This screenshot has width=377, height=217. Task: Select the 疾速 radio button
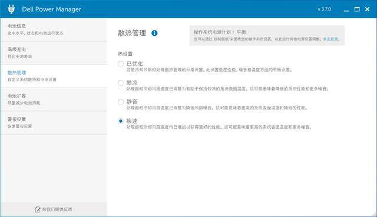(x=121, y=121)
